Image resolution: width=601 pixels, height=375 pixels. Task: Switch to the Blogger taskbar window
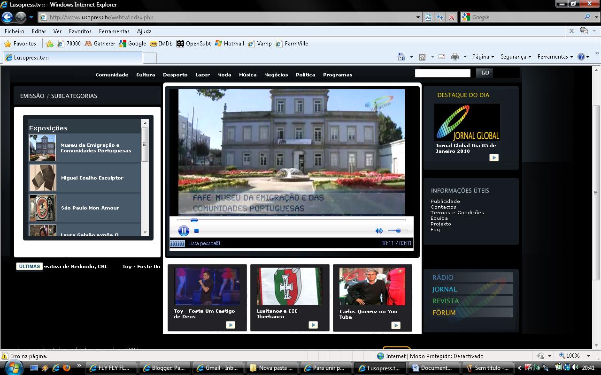tap(164, 368)
